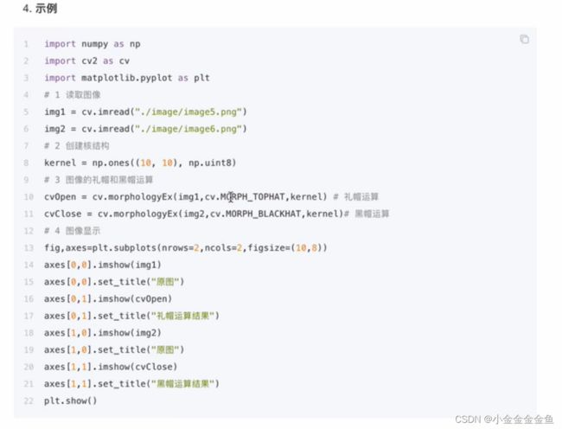The height and width of the screenshot is (429, 562).
Task: Click the image5.png path string
Action: (188, 112)
